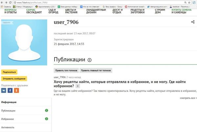Open the Сервисы apps bookmark
197x132 pixels.
point(6,6)
